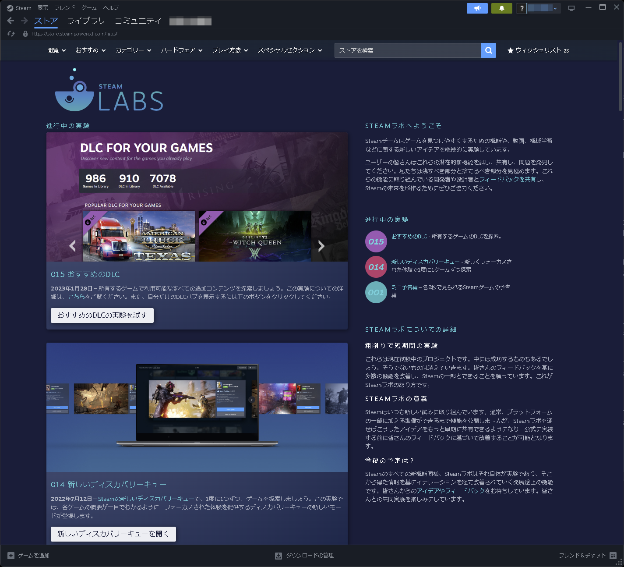Click the Steam logo icon in title bar
The image size is (624, 567).
tap(10, 8)
